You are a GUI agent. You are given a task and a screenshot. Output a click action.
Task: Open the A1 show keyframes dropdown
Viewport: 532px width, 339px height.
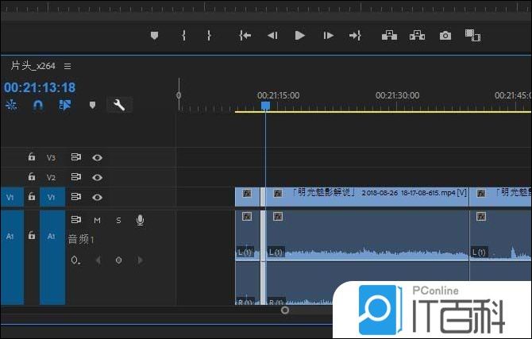75,260
